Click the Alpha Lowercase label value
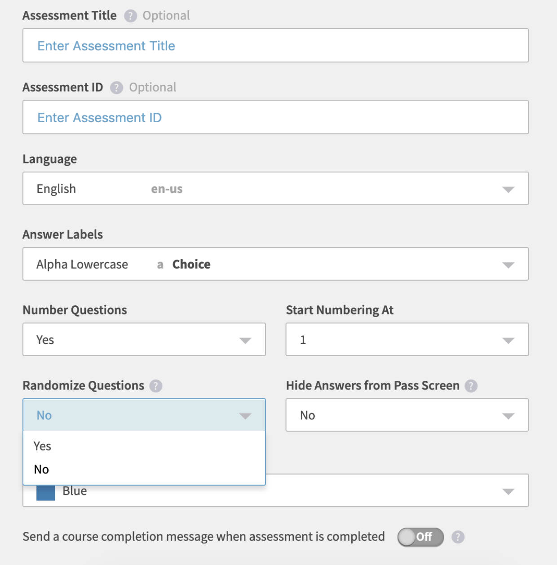 point(82,265)
